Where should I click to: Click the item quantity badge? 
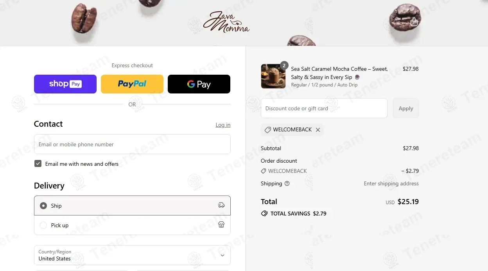pyautogui.click(x=284, y=65)
